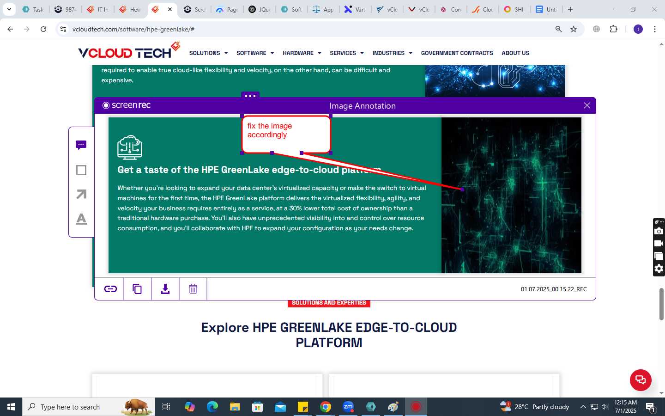
Task: Click the annotation text 'fix the image accordingly'
Action: (270, 130)
